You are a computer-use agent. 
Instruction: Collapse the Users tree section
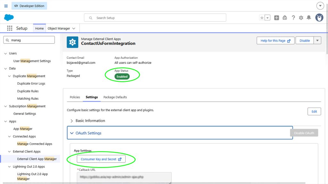click(x=5, y=53)
